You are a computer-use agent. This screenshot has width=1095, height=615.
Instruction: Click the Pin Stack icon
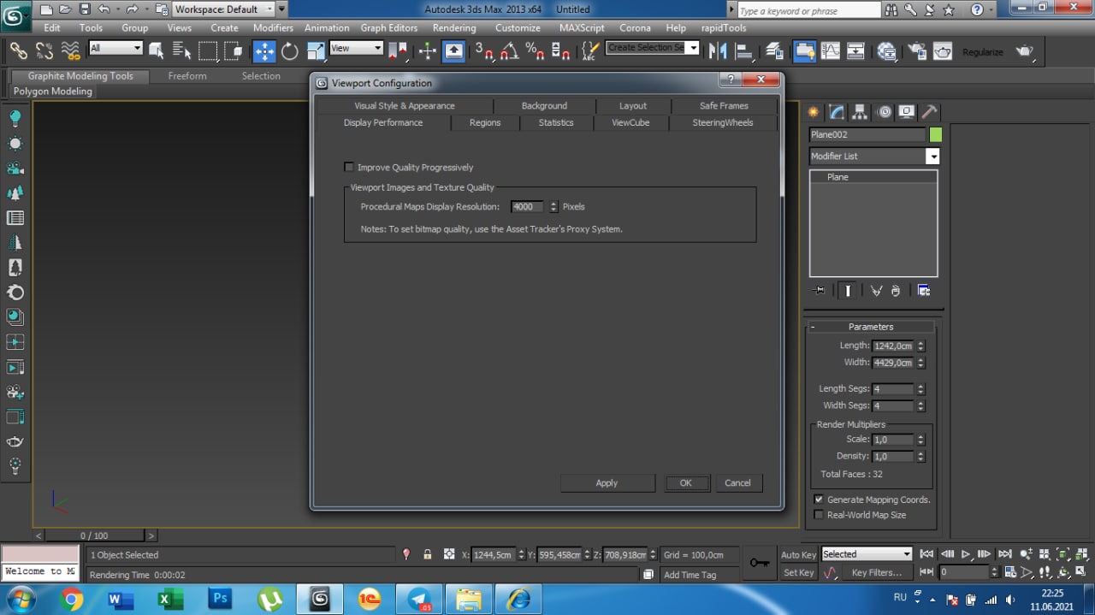click(820, 291)
